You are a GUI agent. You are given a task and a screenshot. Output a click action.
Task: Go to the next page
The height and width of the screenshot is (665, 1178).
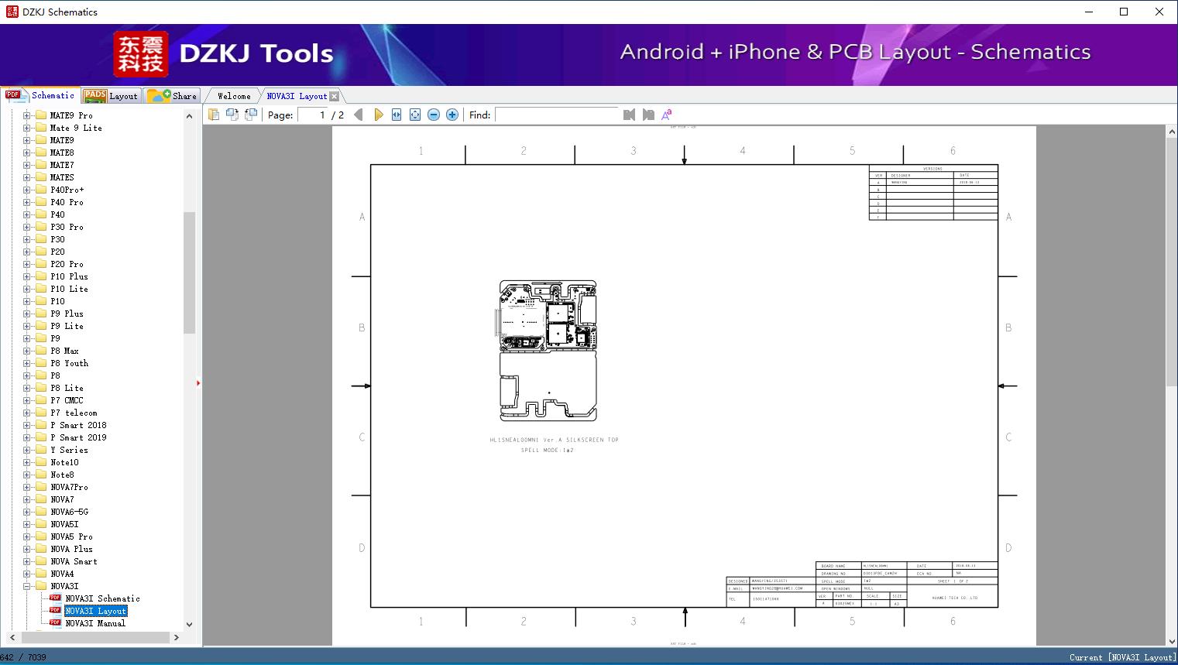(378, 115)
